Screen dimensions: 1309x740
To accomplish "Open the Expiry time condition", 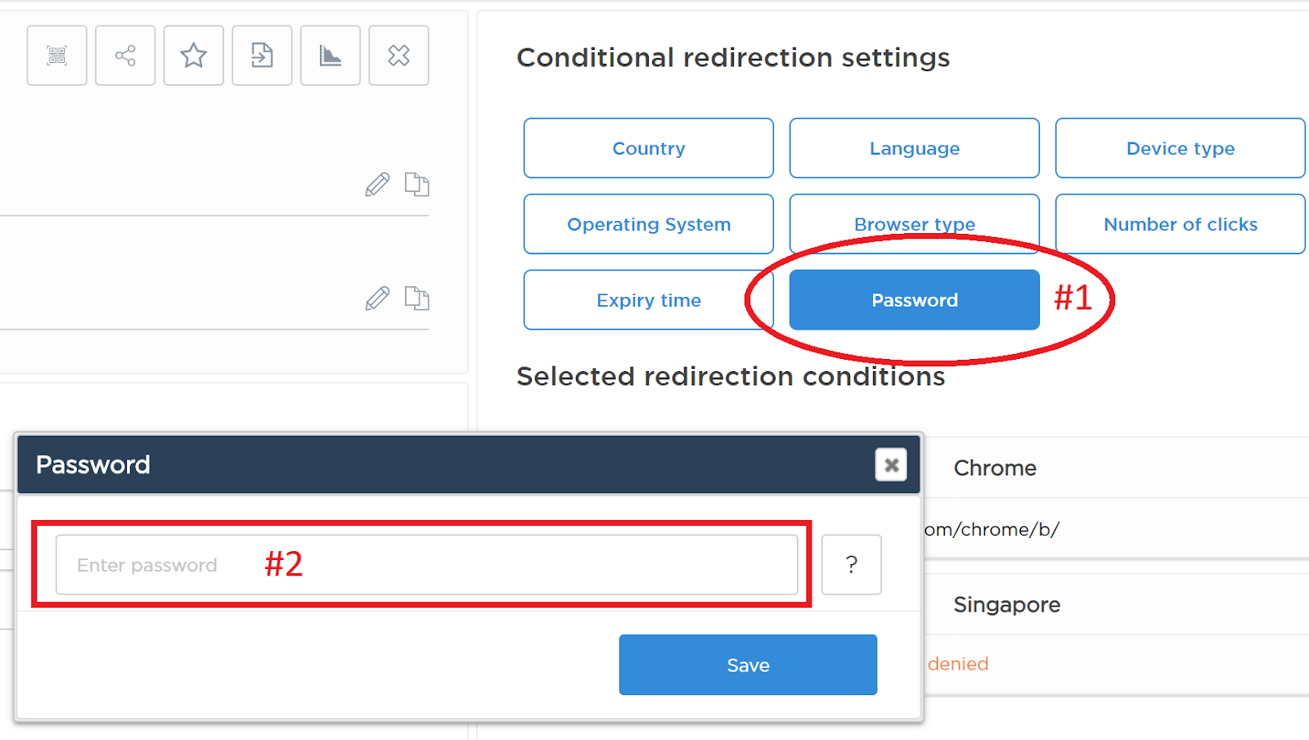I will pyautogui.click(x=649, y=300).
